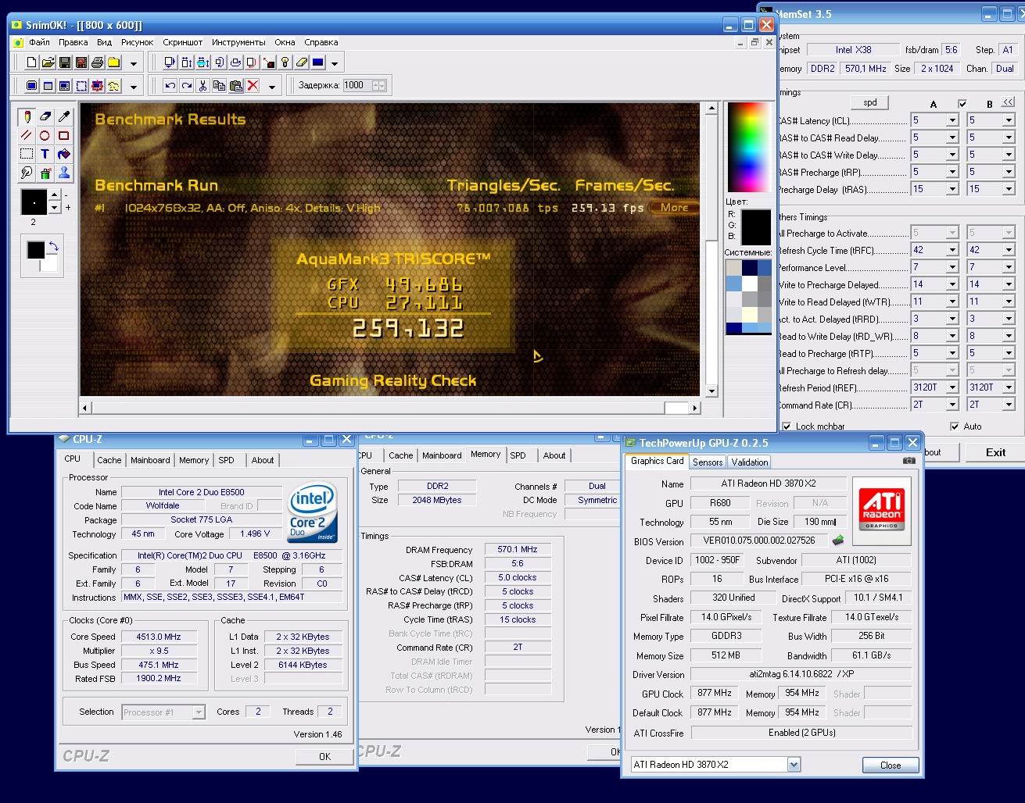Viewport: 1025px width, 803px height.
Task: Click the Задержка delay input field
Action: [x=357, y=85]
